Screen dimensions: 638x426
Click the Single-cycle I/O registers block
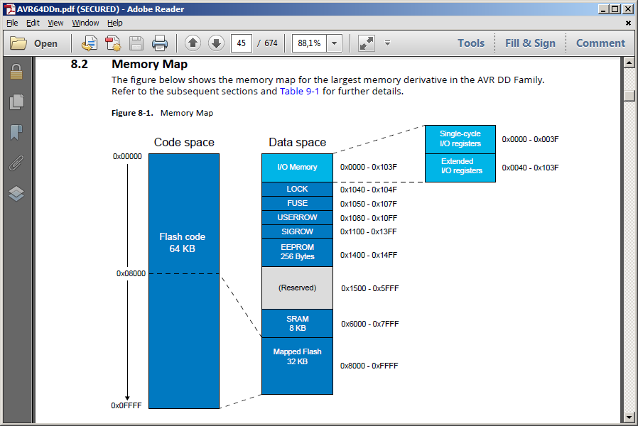[460, 139]
